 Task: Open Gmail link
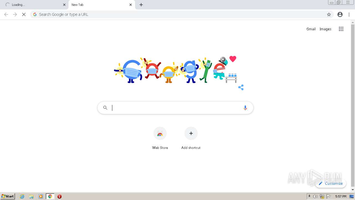click(x=311, y=29)
